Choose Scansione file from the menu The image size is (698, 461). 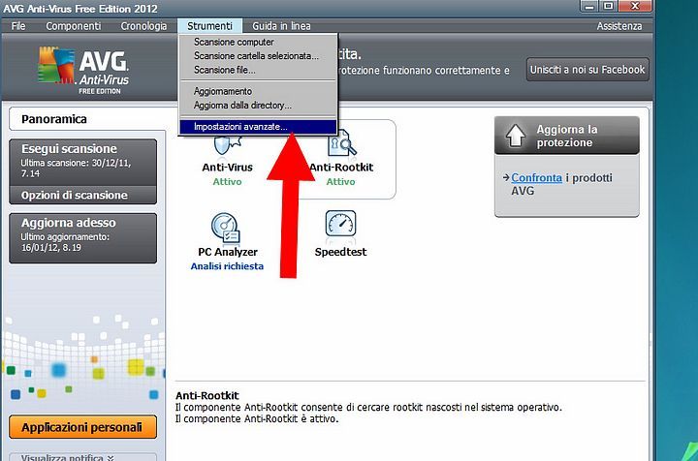pyautogui.click(x=258, y=71)
